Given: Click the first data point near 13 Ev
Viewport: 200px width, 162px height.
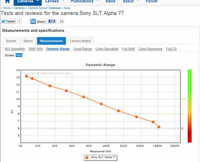Looking at the screenshot, I should coord(26,76).
